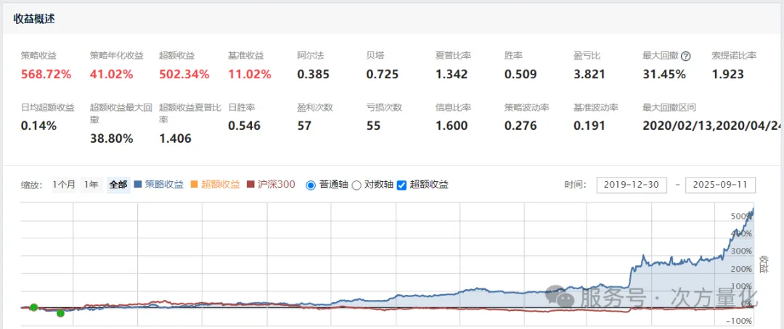
Task: Zoom chart to 1个月 range
Action: click(x=63, y=185)
